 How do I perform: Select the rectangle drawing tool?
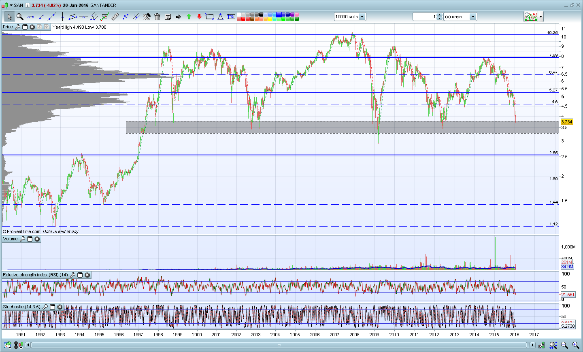(x=210, y=17)
